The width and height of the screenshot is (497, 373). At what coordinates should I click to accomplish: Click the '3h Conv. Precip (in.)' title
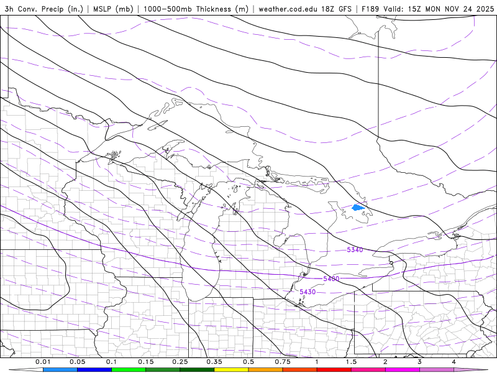pos(43,9)
